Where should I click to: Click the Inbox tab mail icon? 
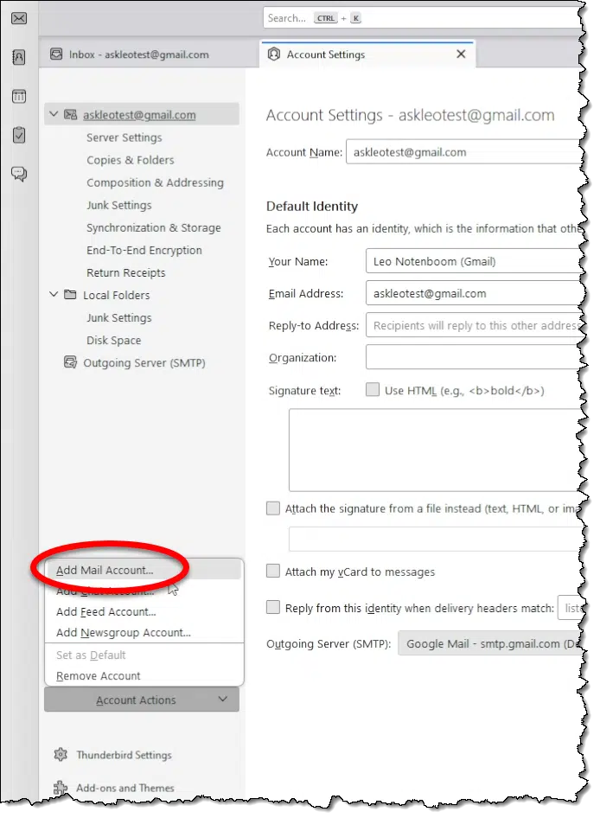(56, 54)
